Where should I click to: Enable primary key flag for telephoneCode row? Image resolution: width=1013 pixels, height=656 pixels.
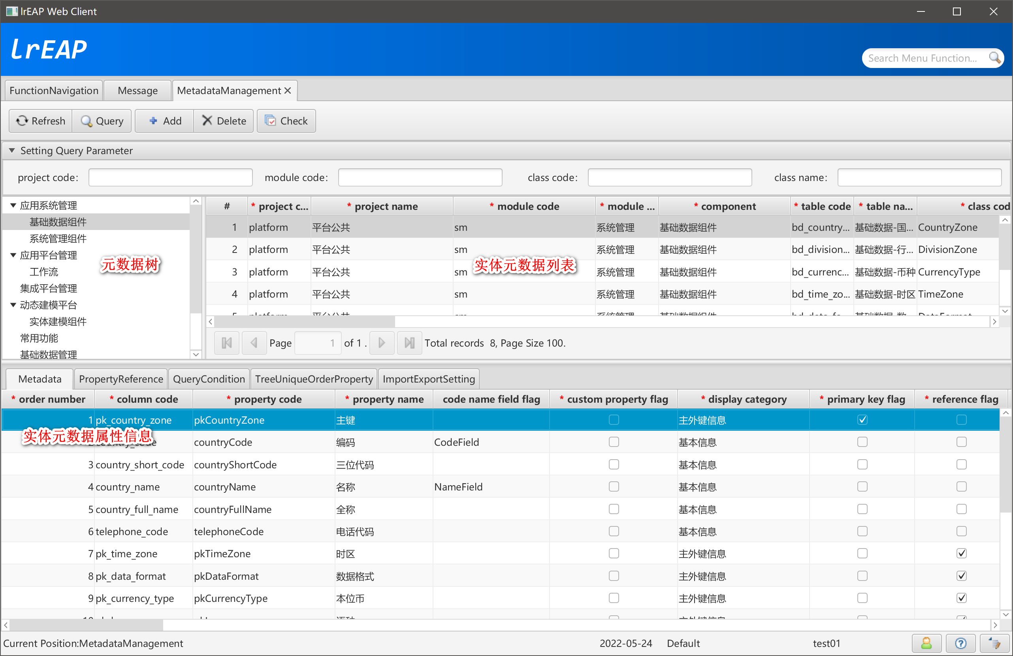862,531
